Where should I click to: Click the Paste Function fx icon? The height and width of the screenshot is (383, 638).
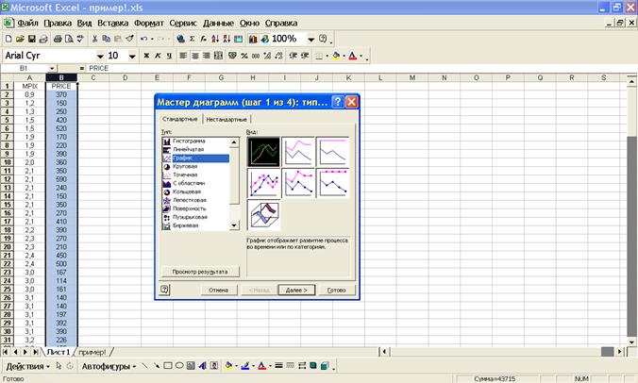[x=204, y=39]
